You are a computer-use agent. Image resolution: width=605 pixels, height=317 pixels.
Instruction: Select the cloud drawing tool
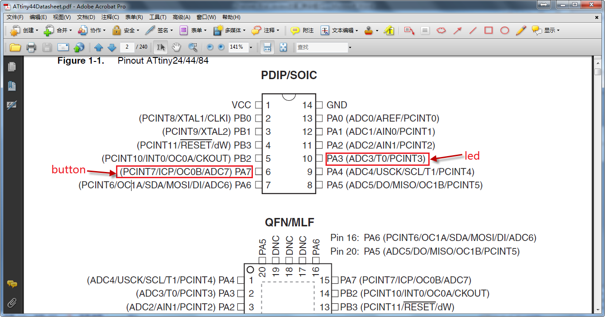(x=441, y=31)
